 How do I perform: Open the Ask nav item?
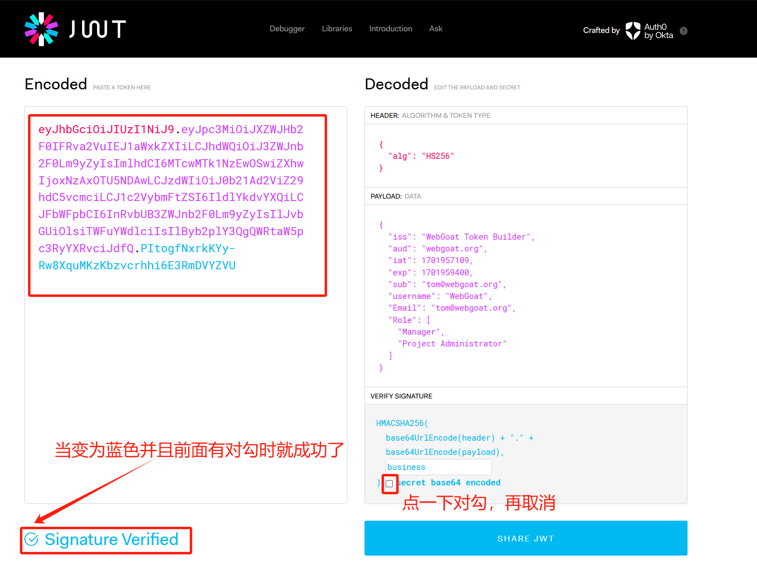tap(436, 28)
